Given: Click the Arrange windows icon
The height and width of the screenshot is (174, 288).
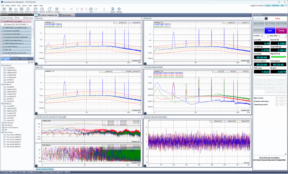Looking at the screenshot, I should point(57,9).
